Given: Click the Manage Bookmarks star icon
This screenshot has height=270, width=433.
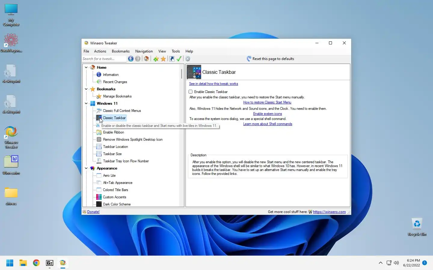Looking at the screenshot, I should point(99,96).
